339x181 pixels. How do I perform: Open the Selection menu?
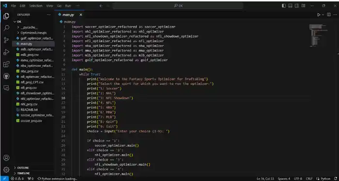tap(36, 6)
